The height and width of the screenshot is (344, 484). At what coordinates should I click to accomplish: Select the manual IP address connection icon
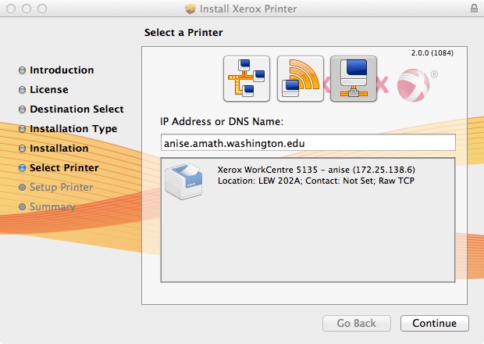(354, 78)
